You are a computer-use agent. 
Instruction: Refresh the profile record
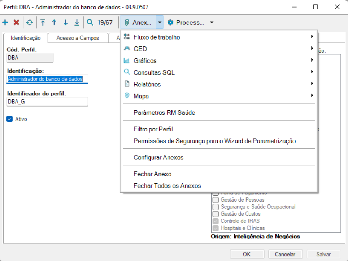pos(30,22)
